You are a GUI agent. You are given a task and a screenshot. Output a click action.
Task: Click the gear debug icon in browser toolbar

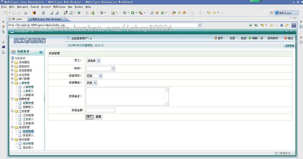[x=256, y=25]
